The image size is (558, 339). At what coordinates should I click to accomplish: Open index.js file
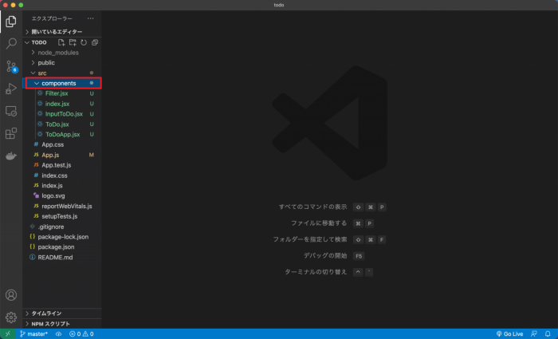click(62, 186)
